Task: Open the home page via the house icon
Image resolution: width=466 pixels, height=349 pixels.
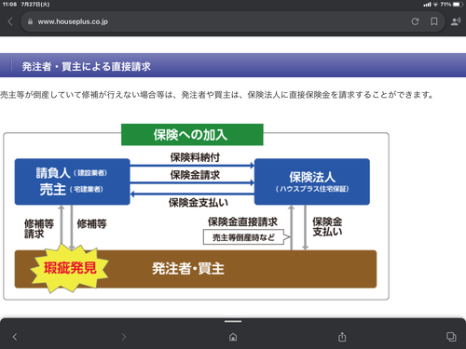Action: 233,337
